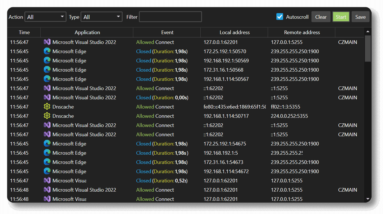This screenshot has height=214, width=383.
Task: Click the Remote address column header
Action: [x=301, y=32]
